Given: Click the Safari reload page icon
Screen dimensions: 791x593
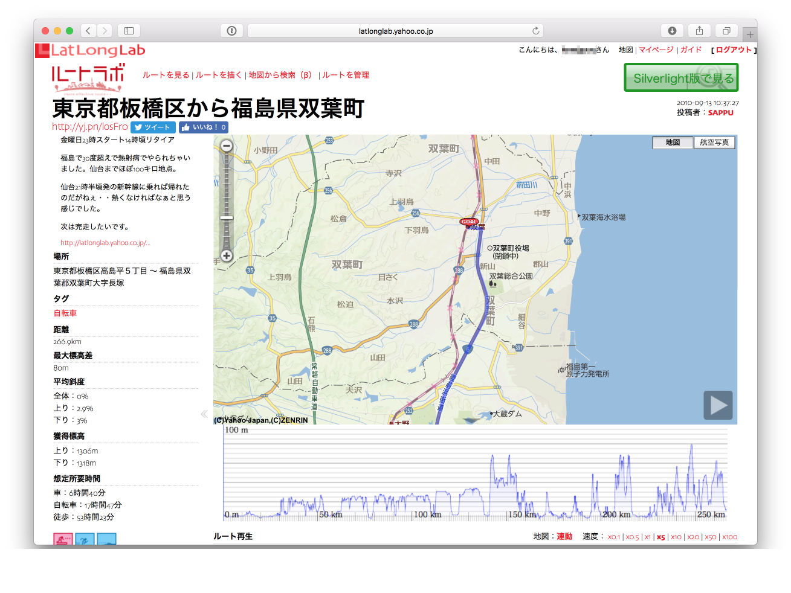Looking at the screenshot, I should pyautogui.click(x=535, y=31).
